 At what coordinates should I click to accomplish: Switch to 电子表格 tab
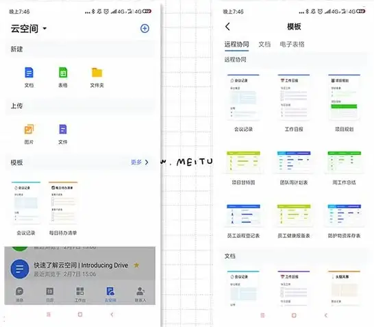[292, 45]
